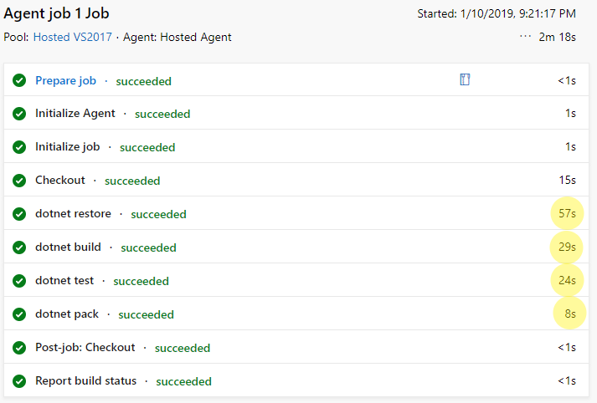Select the Post-job: Checkout step
Image resolution: width=597 pixels, height=403 pixels.
tap(296, 348)
